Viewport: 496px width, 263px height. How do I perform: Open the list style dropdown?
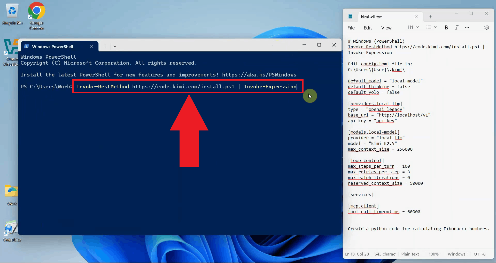coord(431,27)
